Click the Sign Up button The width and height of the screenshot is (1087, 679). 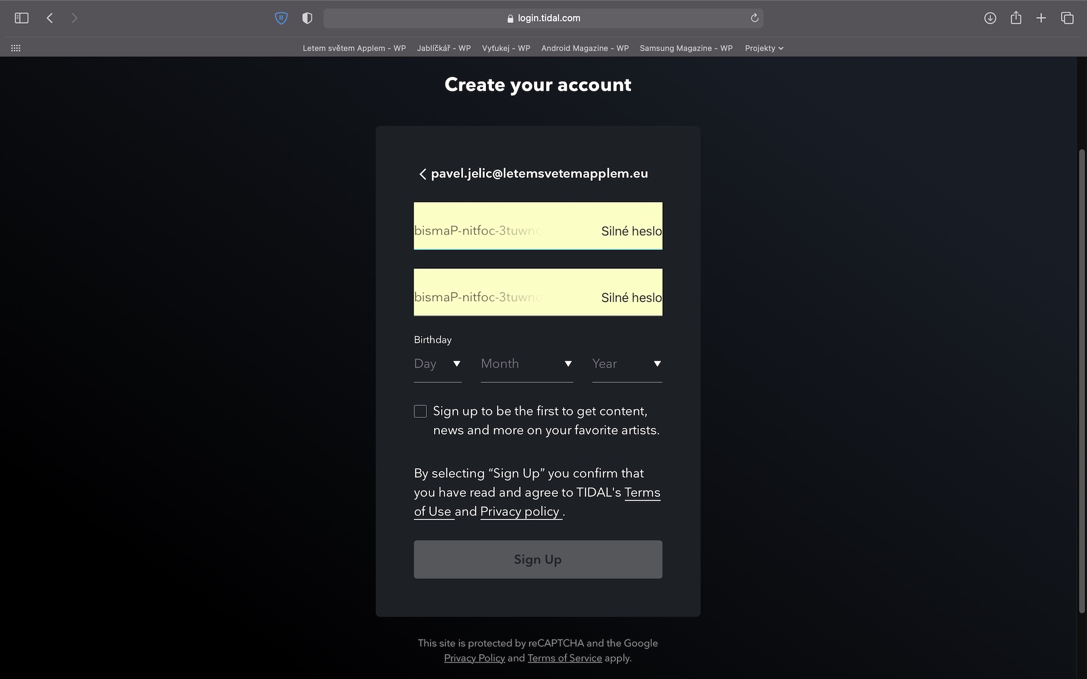pos(538,559)
